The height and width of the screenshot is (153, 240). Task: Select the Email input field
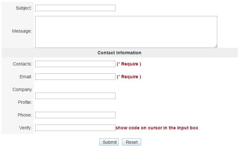pos(75,77)
